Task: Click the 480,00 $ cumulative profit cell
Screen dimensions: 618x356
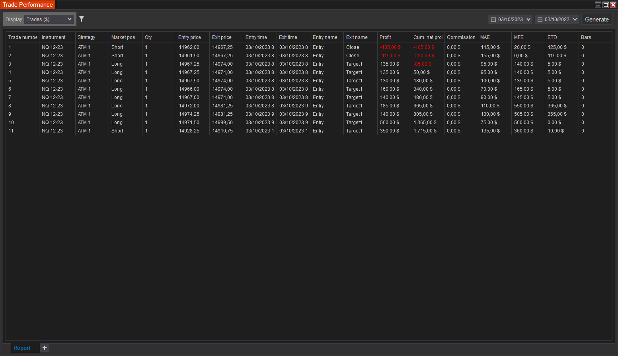Action: click(423, 97)
